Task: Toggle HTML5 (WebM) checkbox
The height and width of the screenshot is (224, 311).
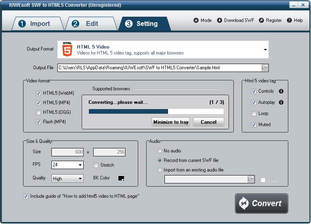Action: [x=38, y=93]
